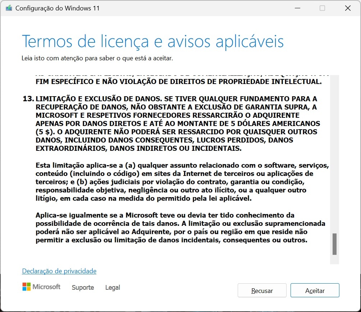
Task: Click the Microsoft four-color logo
Action: click(27, 287)
